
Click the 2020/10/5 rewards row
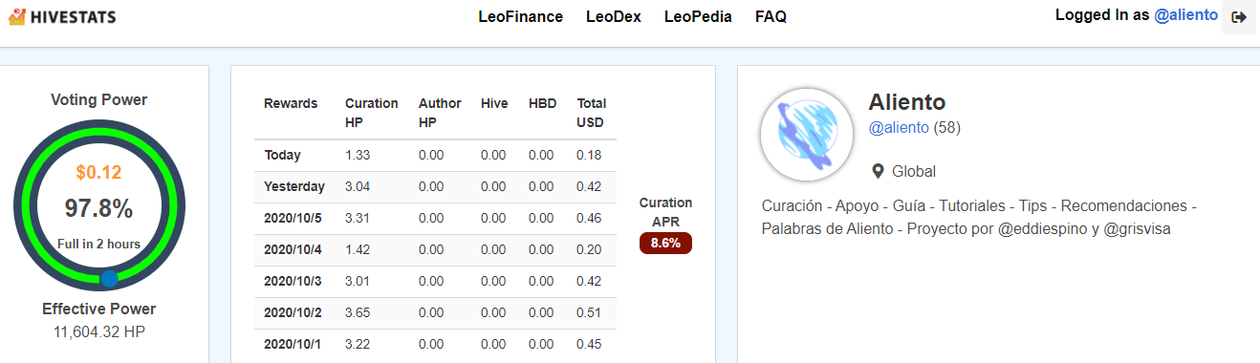pyautogui.click(x=435, y=218)
